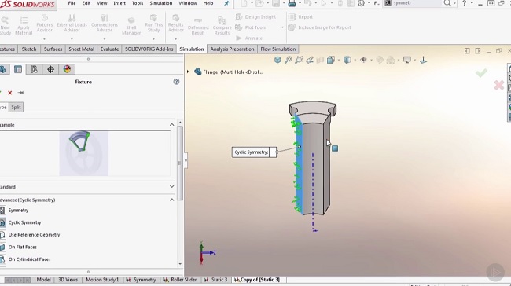511x286 pixels.
Task: Open the Static 3 study tab
Action: (x=215, y=280)
